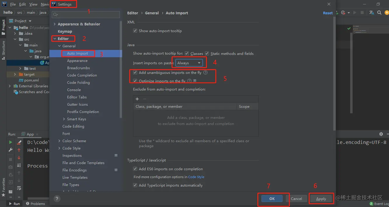Select Keymap in settings tree
389x207 pixels.
coord(65,32)
